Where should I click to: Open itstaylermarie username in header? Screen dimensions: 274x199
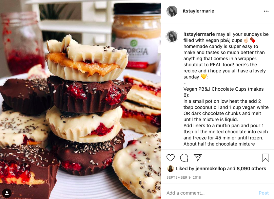pos(198,11)
